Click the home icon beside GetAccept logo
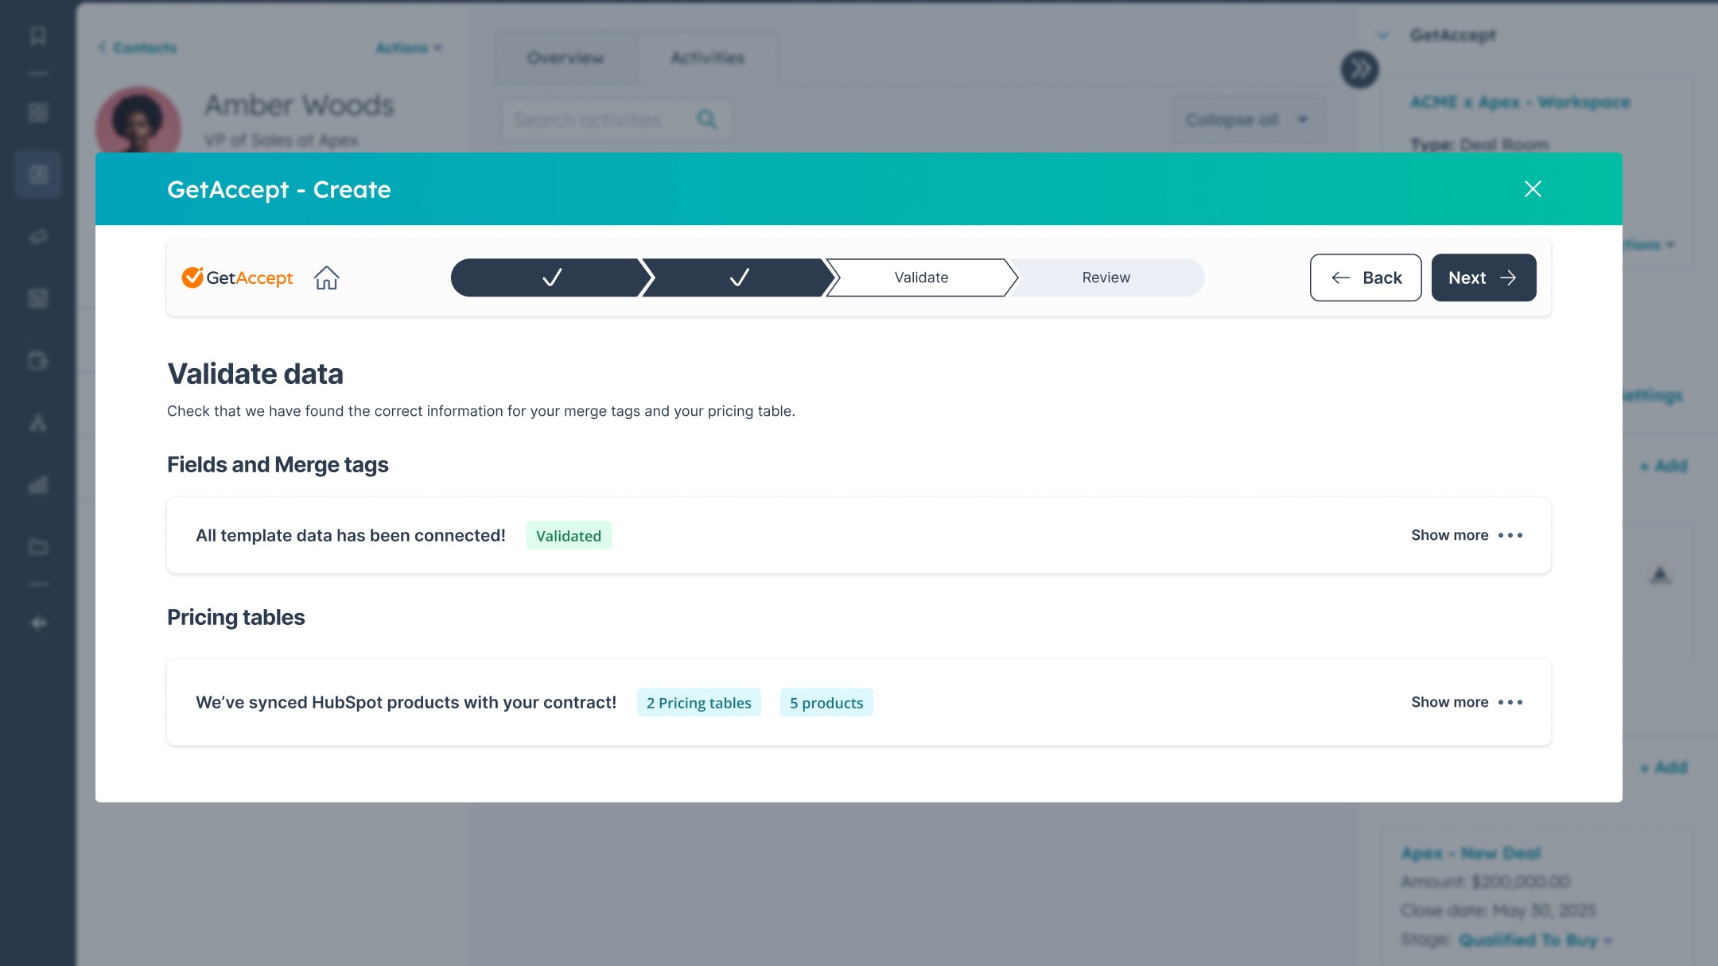1718x966 pixels. (x=326, y=277)
